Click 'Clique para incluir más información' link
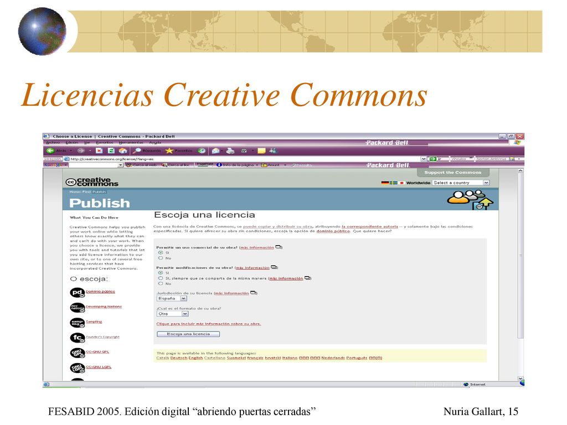567x425 pixels. (x=209, y=324)
